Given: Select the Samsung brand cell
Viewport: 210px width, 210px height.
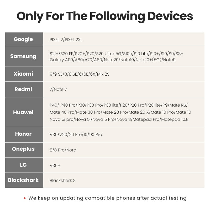Looking at the screenshot, I should (24, 56).
